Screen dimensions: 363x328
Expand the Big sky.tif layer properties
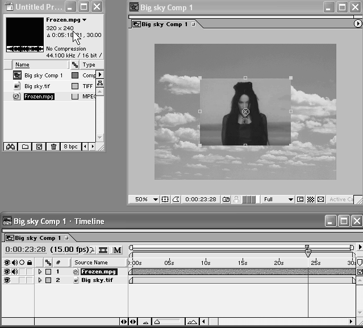coord(40,280)
